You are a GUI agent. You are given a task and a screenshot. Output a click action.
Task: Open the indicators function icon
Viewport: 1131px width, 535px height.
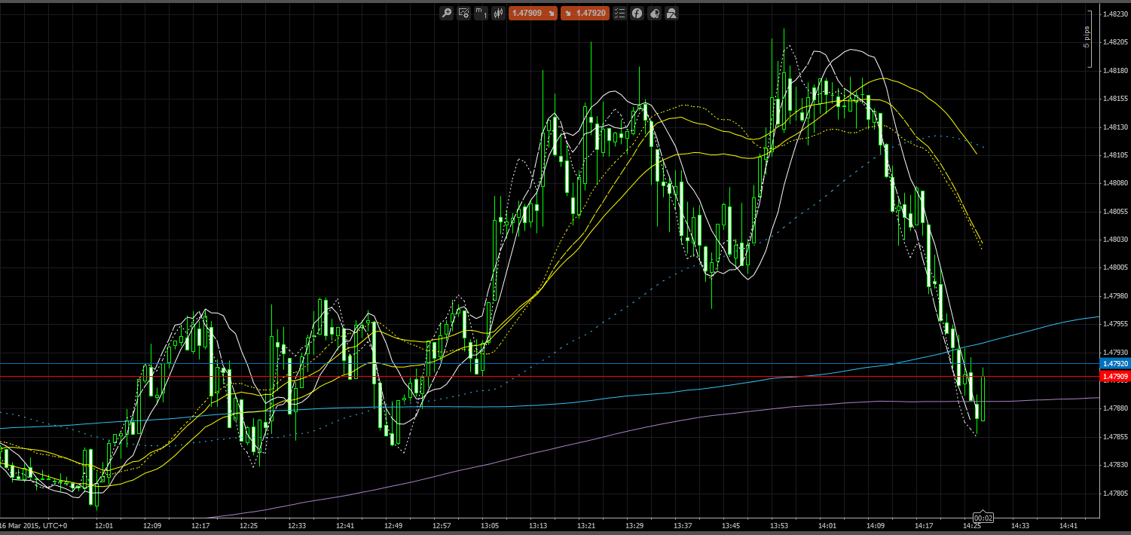637,13
